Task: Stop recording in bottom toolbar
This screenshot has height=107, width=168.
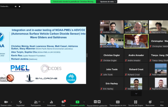Action: point(99,102)
